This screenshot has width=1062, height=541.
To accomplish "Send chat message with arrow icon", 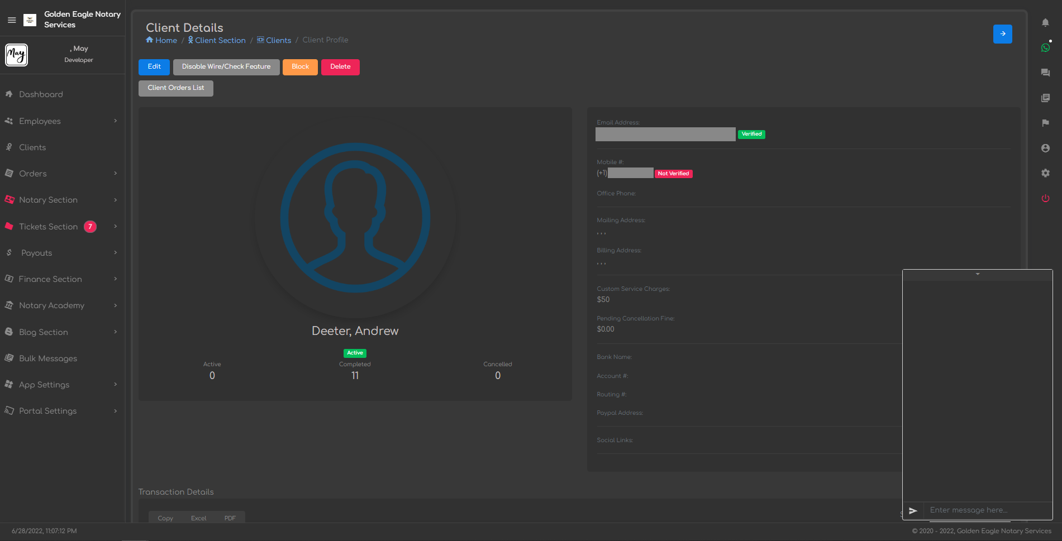I will point(913,510).
